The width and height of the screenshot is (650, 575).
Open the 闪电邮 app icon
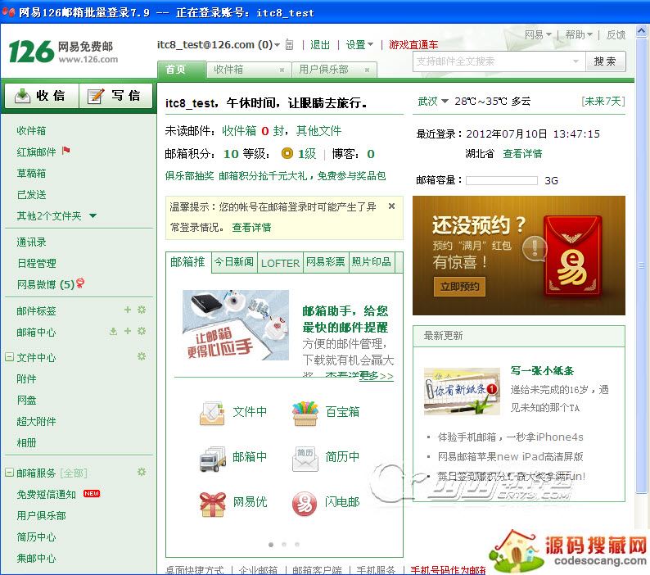pyautogui.click(x=305, y=504)
